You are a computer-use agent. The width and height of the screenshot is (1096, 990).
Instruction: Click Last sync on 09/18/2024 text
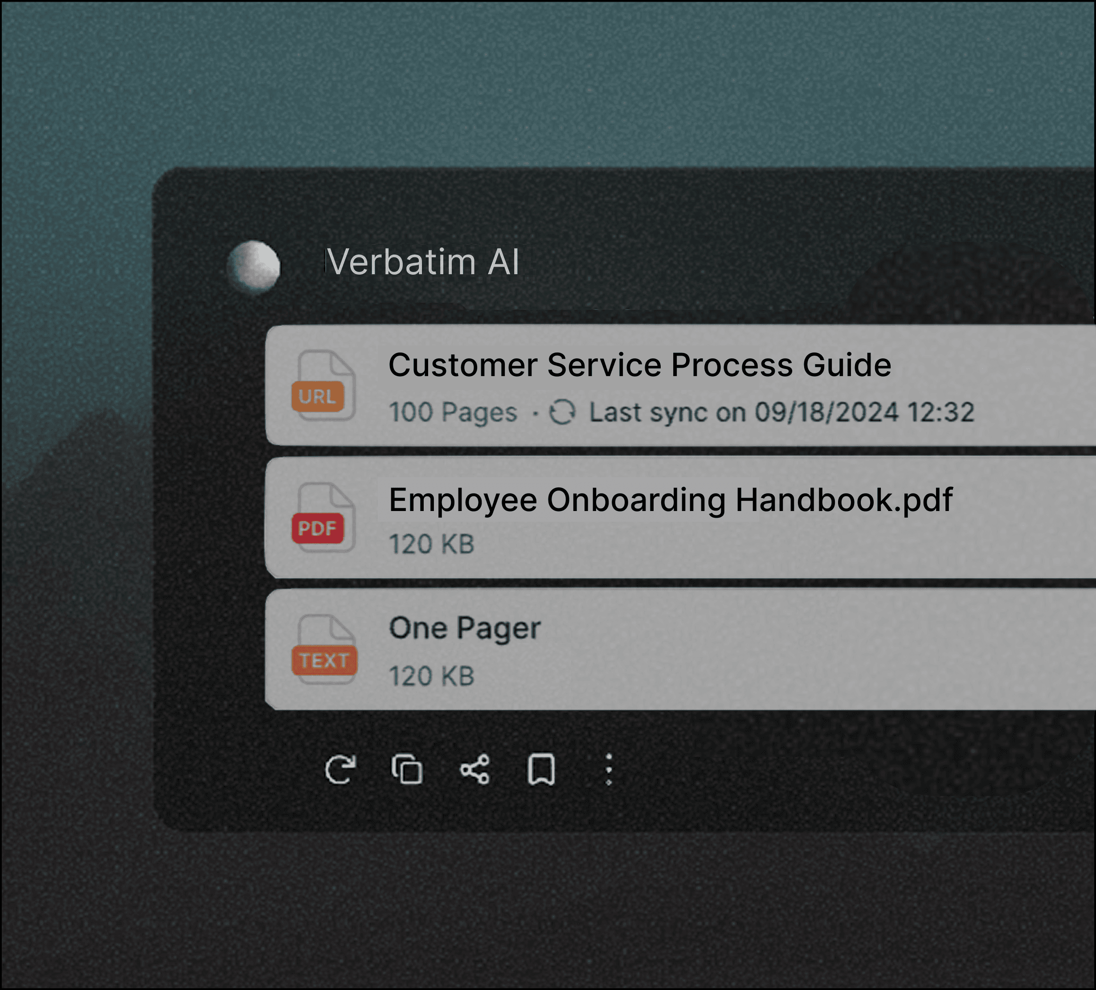[781, 412]
